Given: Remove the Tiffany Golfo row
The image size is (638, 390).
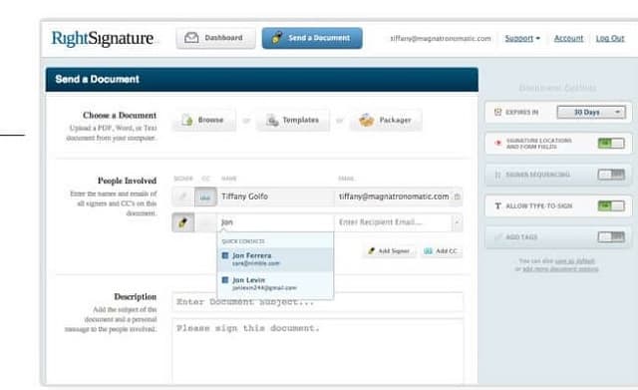Looking at the screenshot, I should coord(458,196).
